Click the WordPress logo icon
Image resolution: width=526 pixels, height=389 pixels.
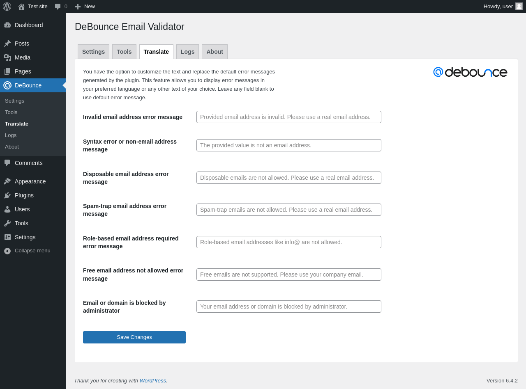[x=7, y=7]
